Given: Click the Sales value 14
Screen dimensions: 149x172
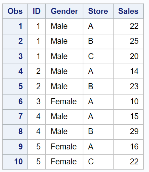Looking at the screenshot, I should [134, 71].
